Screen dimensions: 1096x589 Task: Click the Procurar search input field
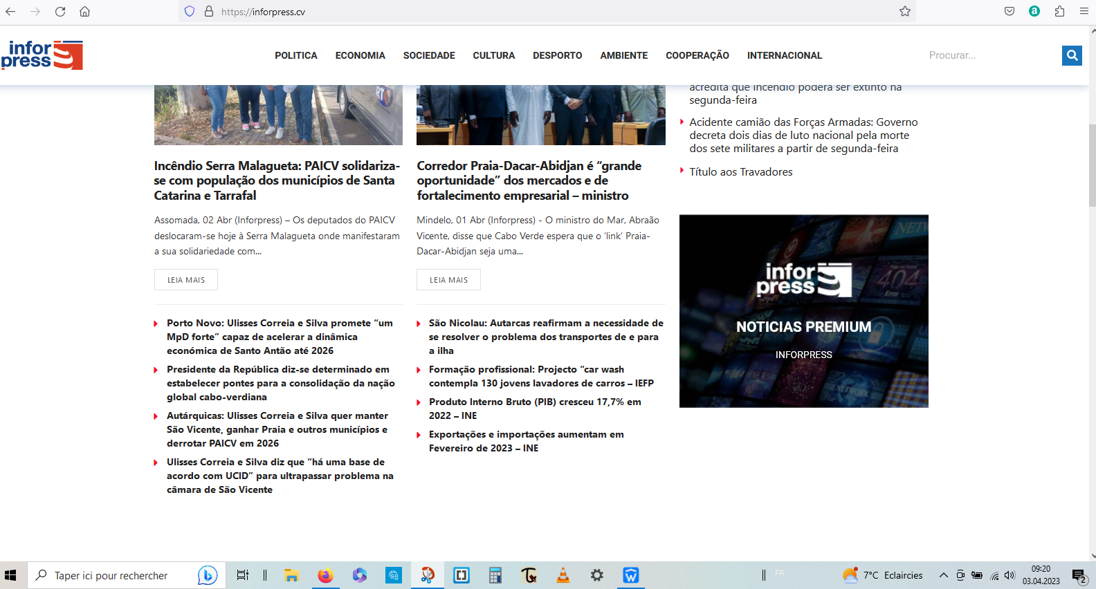click(x=989, y=55)
